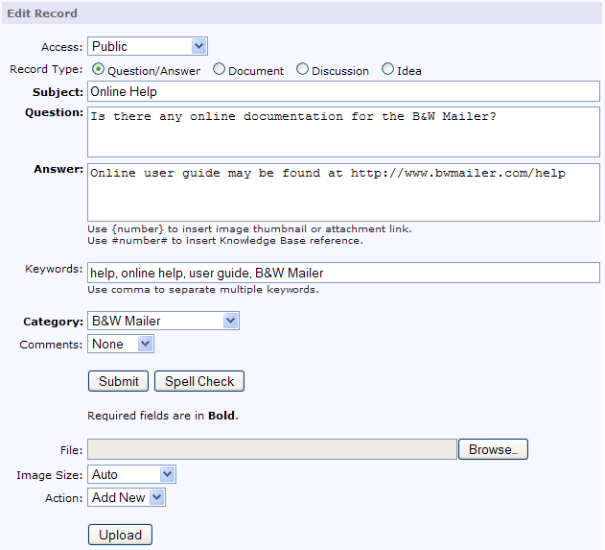Click the File path field

click(x=272, y=449)
